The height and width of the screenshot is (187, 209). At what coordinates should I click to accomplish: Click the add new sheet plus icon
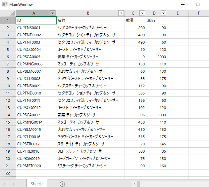[x=62, y=184]
